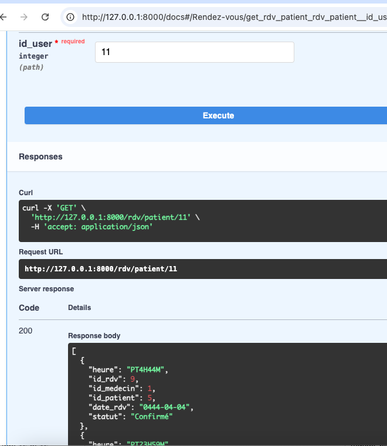Click the Request URL box showing rdv/patient/11
The height and width of the screenshot is (446, 387).
[203, 269]
